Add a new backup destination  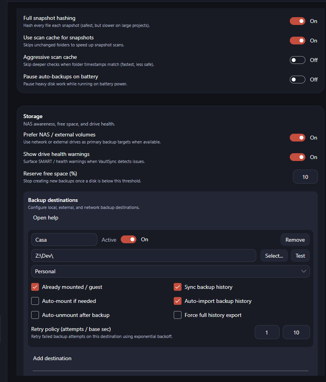52,358
